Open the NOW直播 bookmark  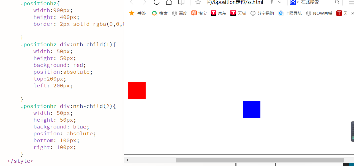(x=319, y=13)
